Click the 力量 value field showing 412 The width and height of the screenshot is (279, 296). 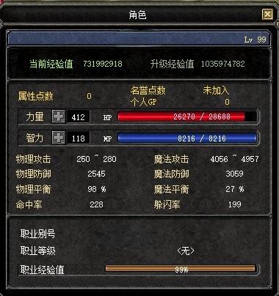pyautogui.click(x=79, y=116)
